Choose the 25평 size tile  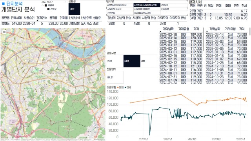click(115, 61)
